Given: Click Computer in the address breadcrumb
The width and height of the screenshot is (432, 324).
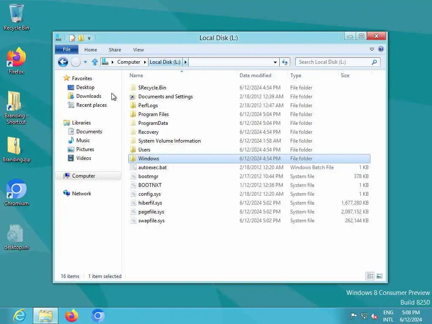Looking at the screenshot, I should click(x=129, y=62).
